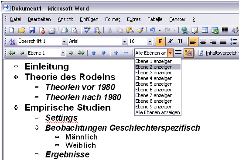Viewport: 239px width, 160px height.
Task: Close the Alle Ebenen dropdown arrow
Action: 170,53
